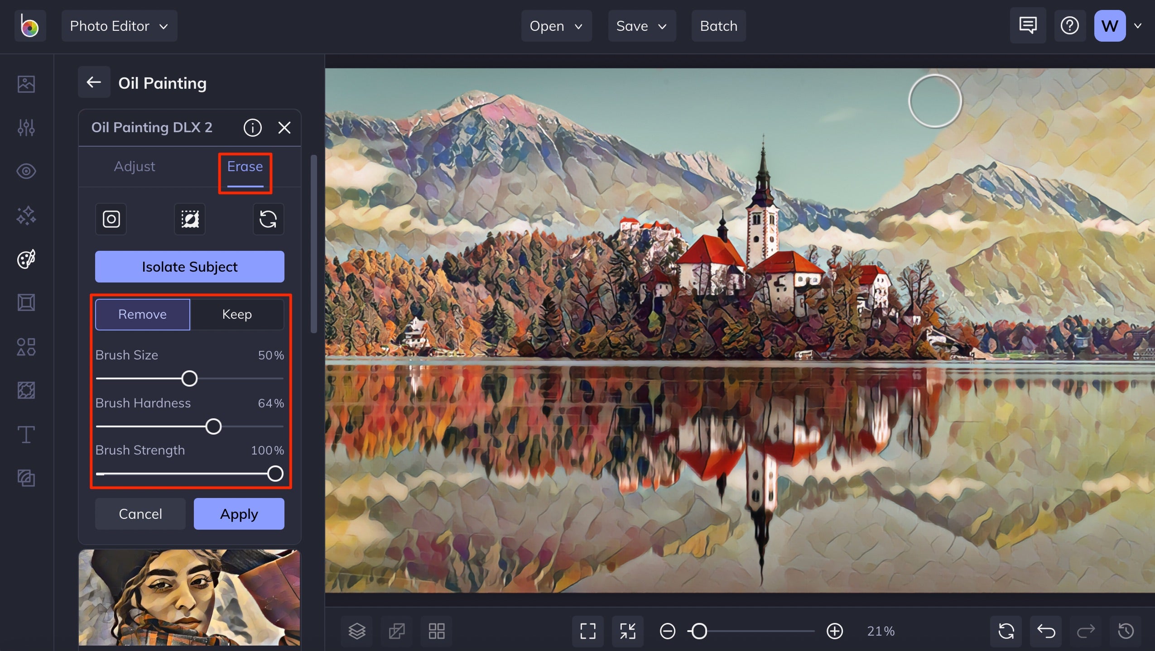Expand the Photo Editor dropdown

pos(119,26)
